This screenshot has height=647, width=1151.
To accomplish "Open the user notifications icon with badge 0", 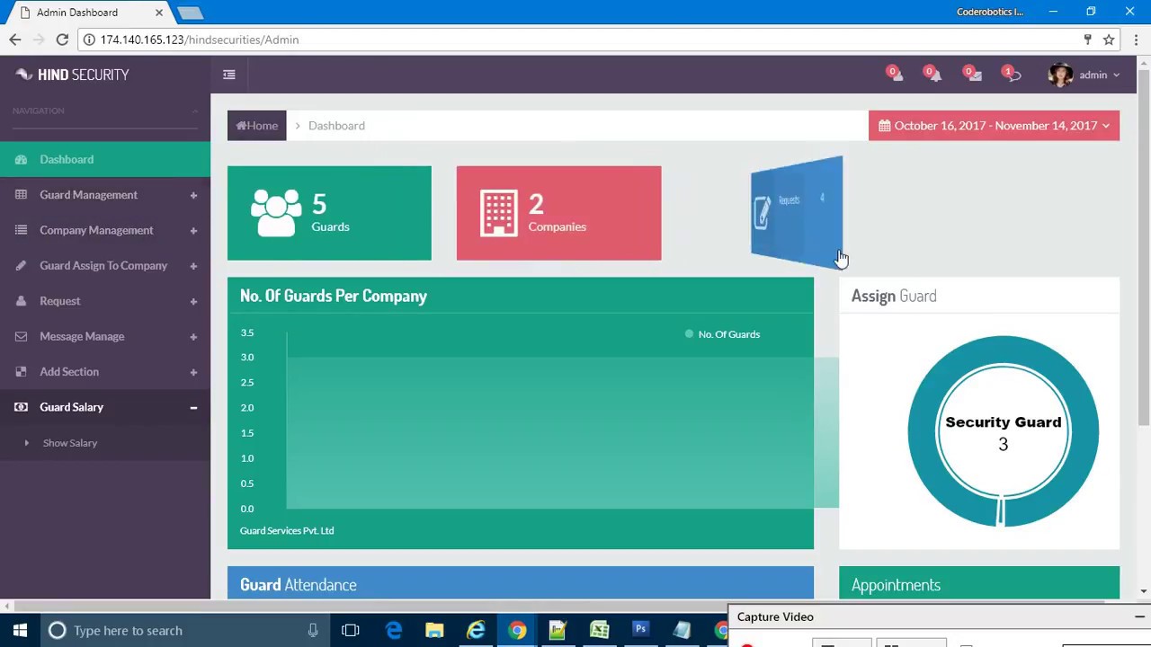I will pyautogui.click(x=895, y=75).
